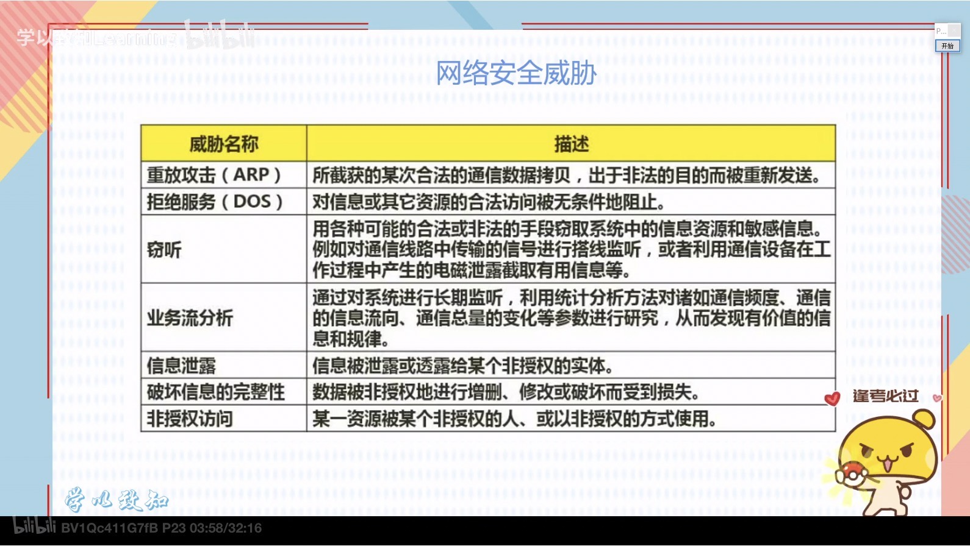Screen dimensions: 970x546
Task: Click the bilibili watermark logo at top
Action: (220, 35)
